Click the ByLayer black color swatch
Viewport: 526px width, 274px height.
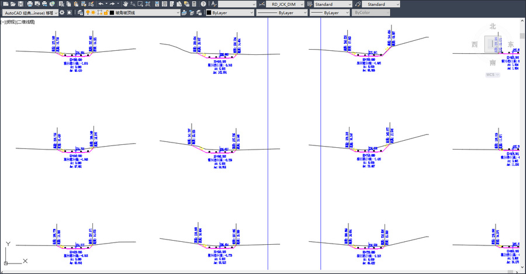[x=209, y=13]
